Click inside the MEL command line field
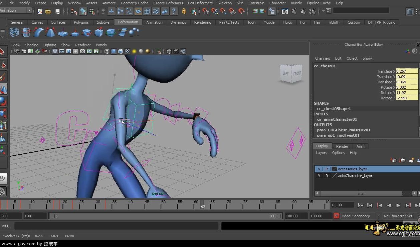Screen dimensions: 420x247 pyautogui.click(x=117, y=226)
